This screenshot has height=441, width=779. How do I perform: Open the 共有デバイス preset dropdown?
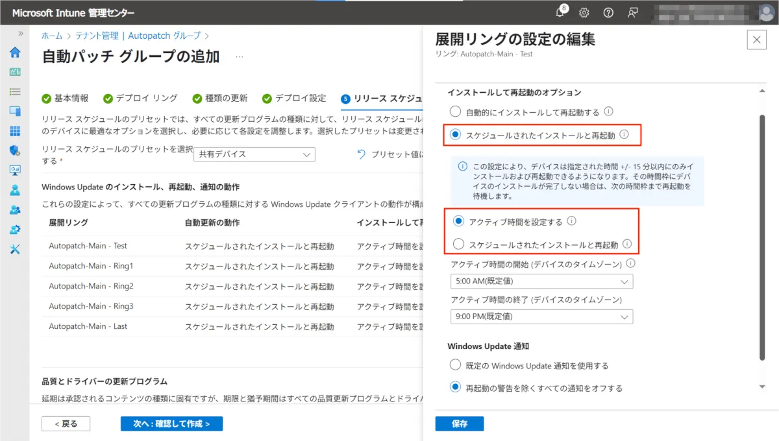[254, 154]
